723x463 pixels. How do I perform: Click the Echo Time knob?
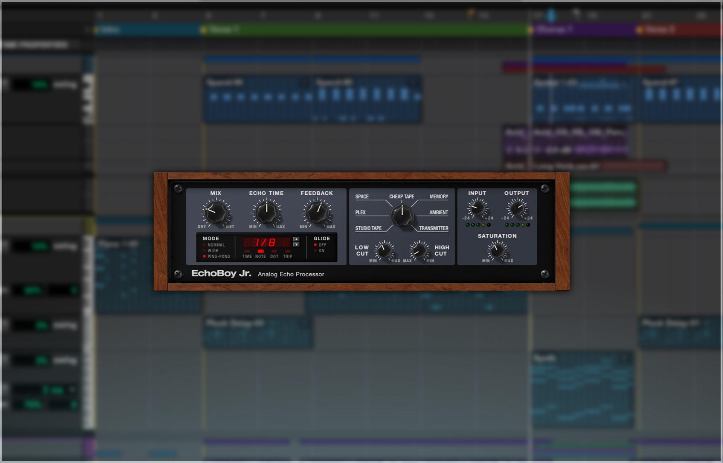pos(267,212)
